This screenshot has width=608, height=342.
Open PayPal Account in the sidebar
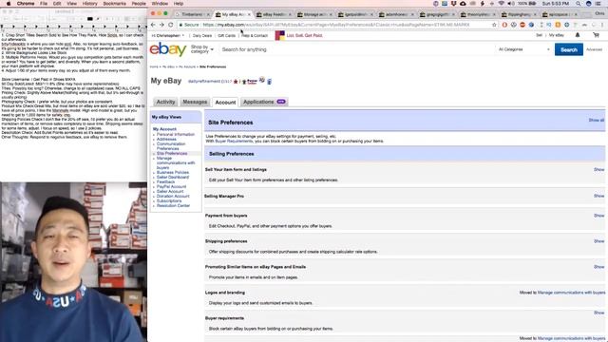tap(171, 186)
